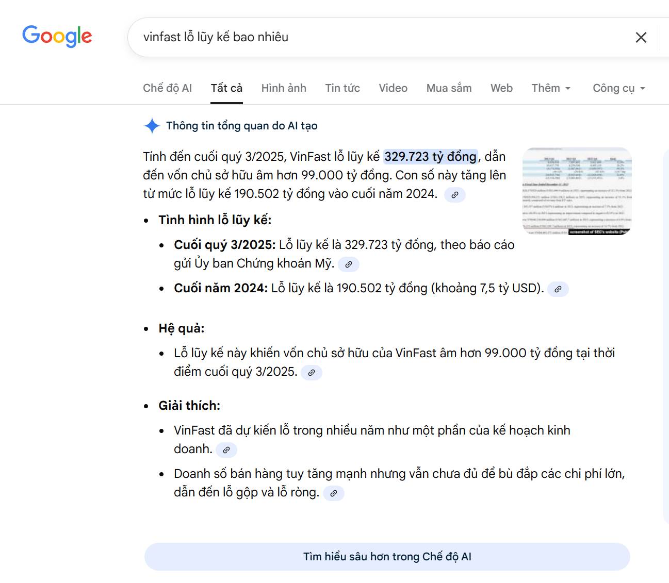Click the source link icon after "lỗ ròng."
Screen dimensions: 669x583
click(x=334, y=493)
